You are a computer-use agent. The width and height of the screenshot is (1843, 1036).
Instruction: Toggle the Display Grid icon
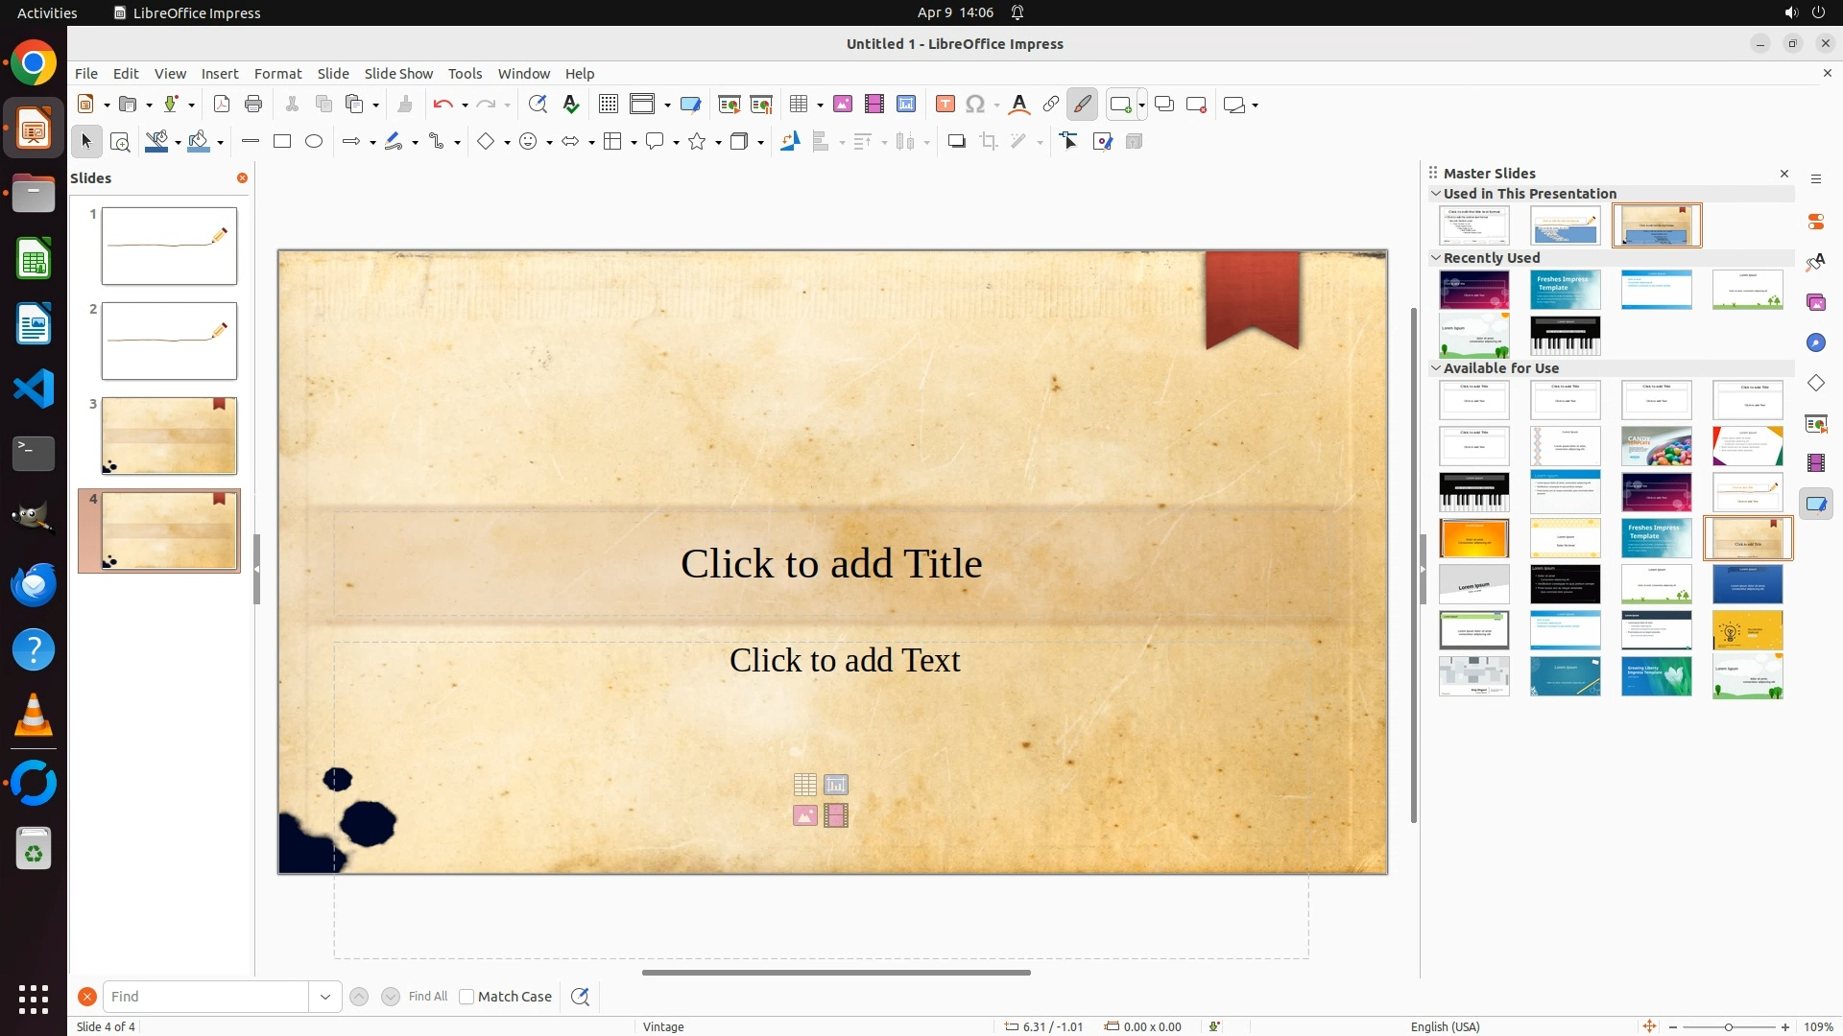point(609,105)
